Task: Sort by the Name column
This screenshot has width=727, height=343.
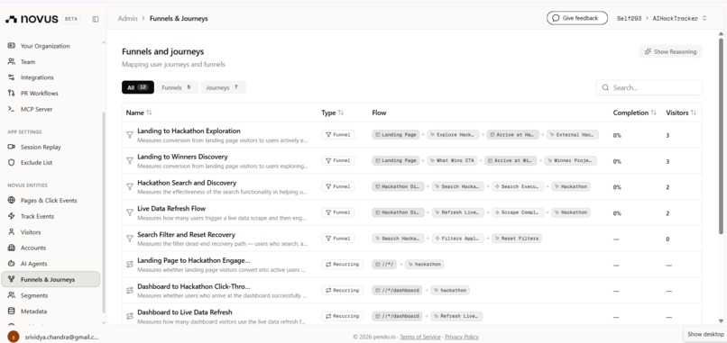Action: (x=139, y=113)
